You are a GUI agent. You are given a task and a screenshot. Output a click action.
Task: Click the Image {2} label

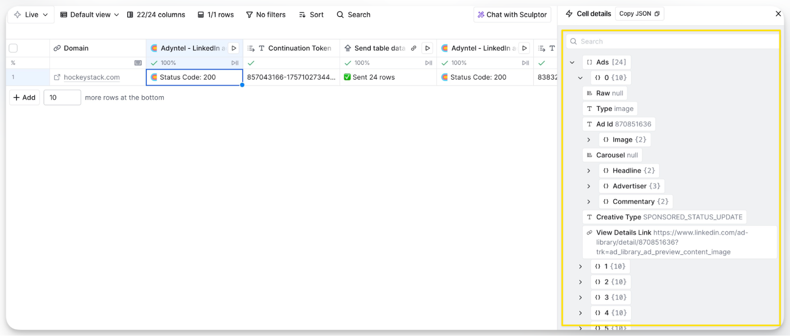(625, 140)
